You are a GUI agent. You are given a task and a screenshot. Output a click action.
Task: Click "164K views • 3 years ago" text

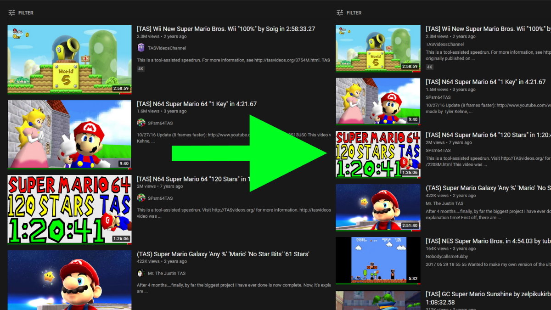(451, 248)
